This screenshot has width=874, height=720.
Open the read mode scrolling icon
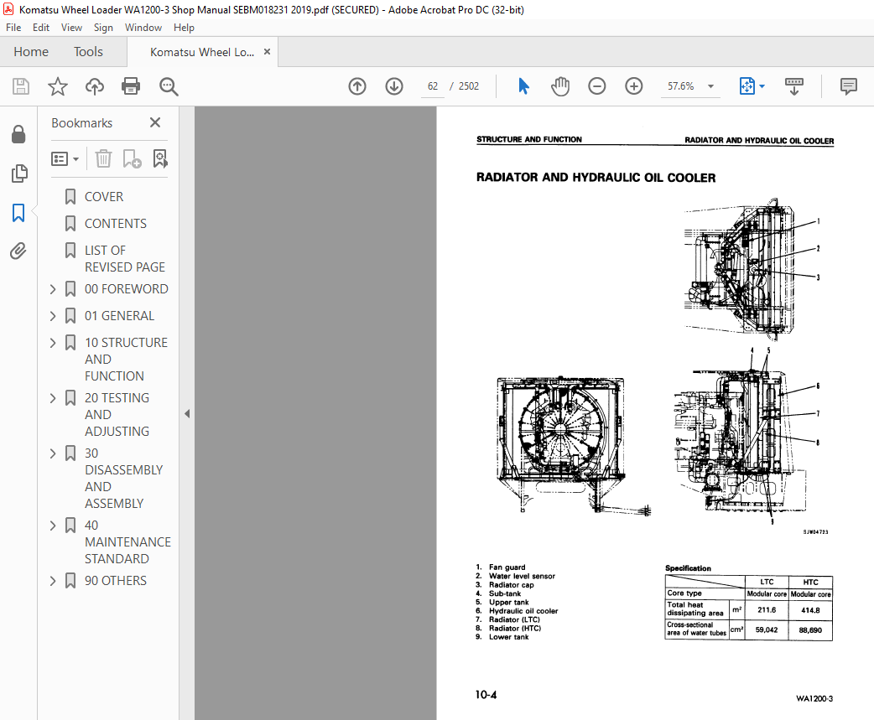pos(794,86)
